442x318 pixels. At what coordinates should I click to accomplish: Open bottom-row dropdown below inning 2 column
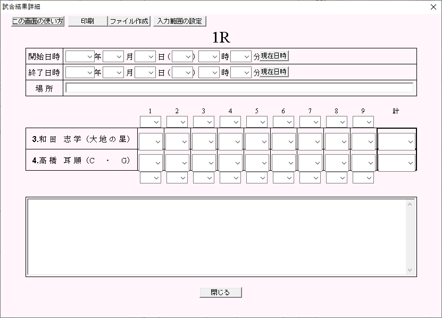coord(177,178)
